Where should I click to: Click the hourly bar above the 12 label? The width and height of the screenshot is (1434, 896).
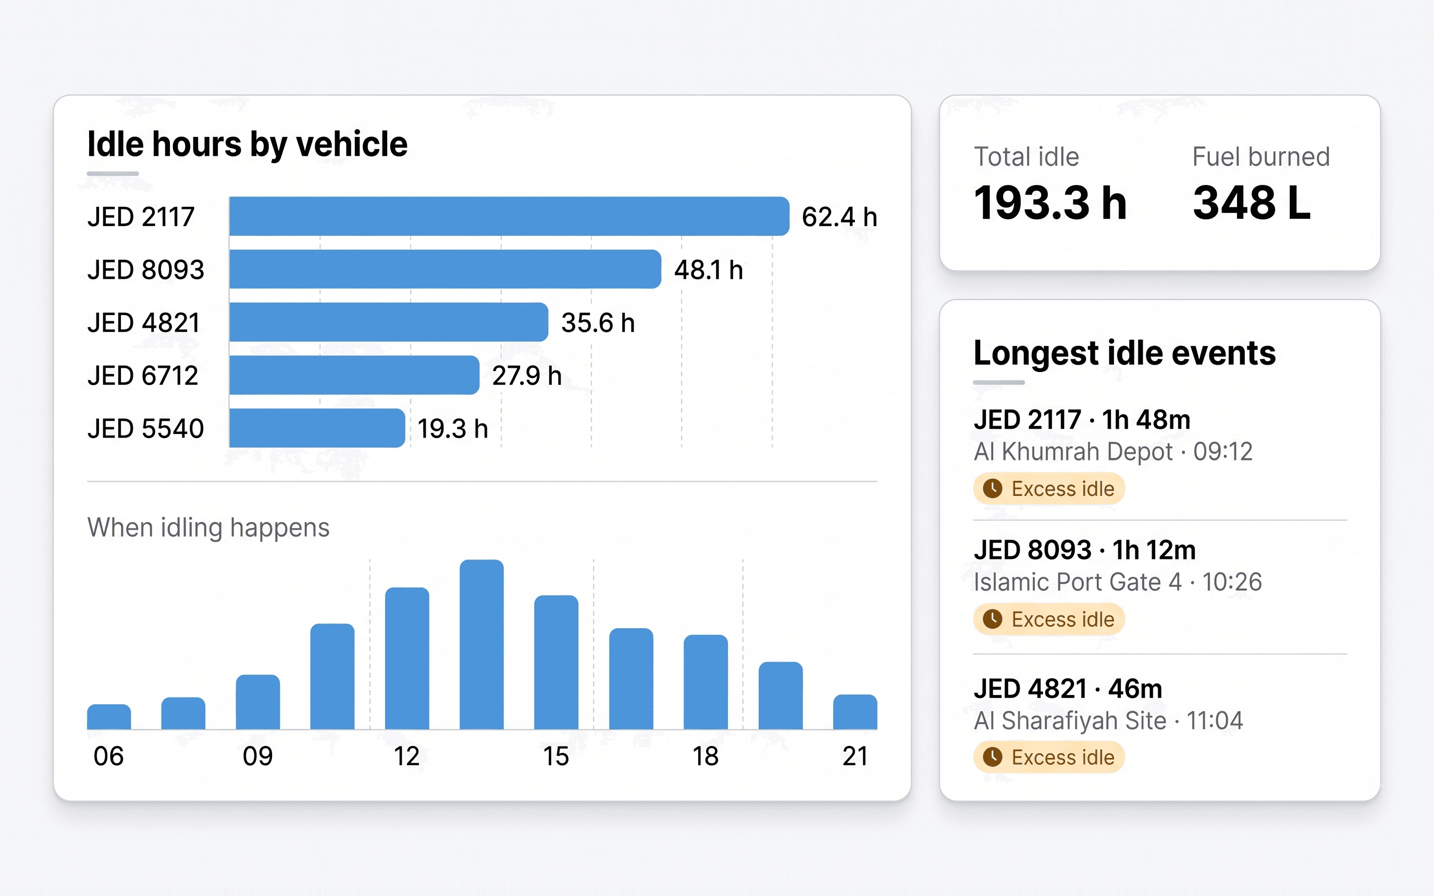407,658
